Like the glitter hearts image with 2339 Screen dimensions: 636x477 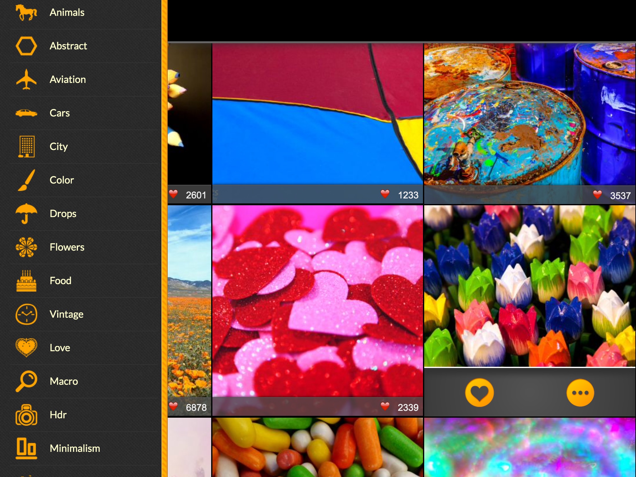385,406
